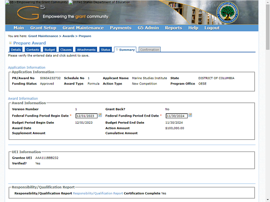Expand the Reports menu
The height and width of the screenshot is (202, 270).
tap(173, 28)
